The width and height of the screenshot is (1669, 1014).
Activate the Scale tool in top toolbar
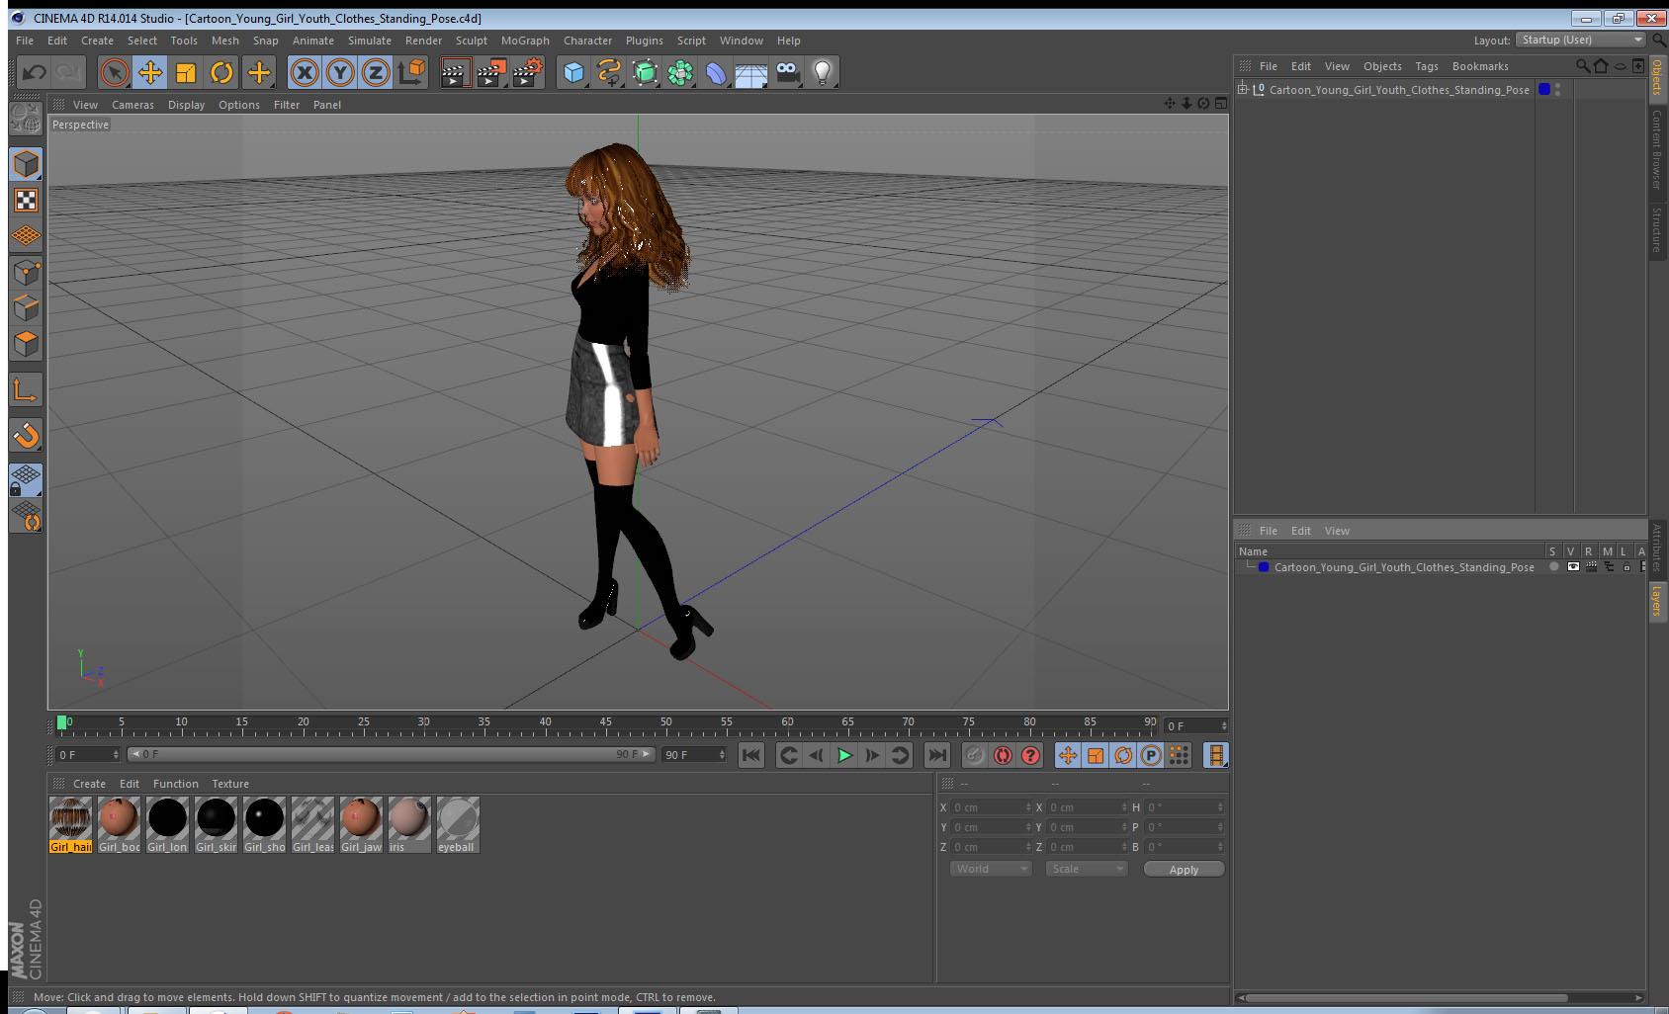click(x=186, y=72)
